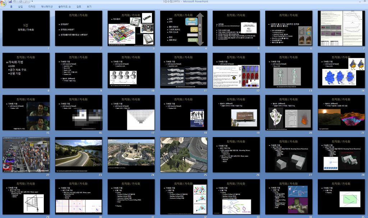Image resolution: width=368 pixels, height=218 pixels.
Task: Click the Save icon in quick access toolbar
Action: pos(10,1)
